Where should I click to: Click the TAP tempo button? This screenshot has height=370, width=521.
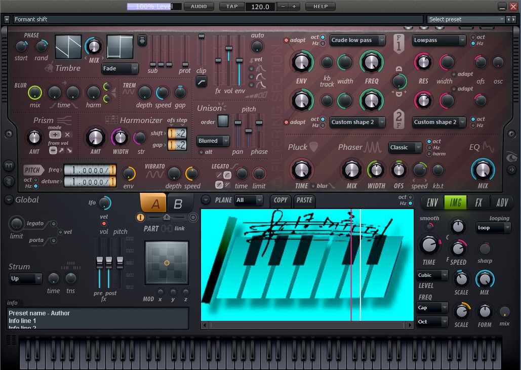point(231,7)
